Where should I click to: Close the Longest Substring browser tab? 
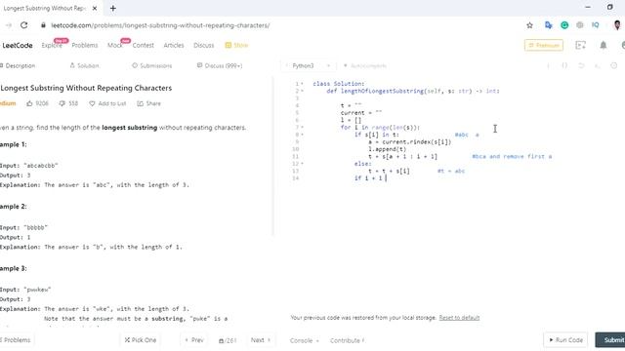[95, 8]
